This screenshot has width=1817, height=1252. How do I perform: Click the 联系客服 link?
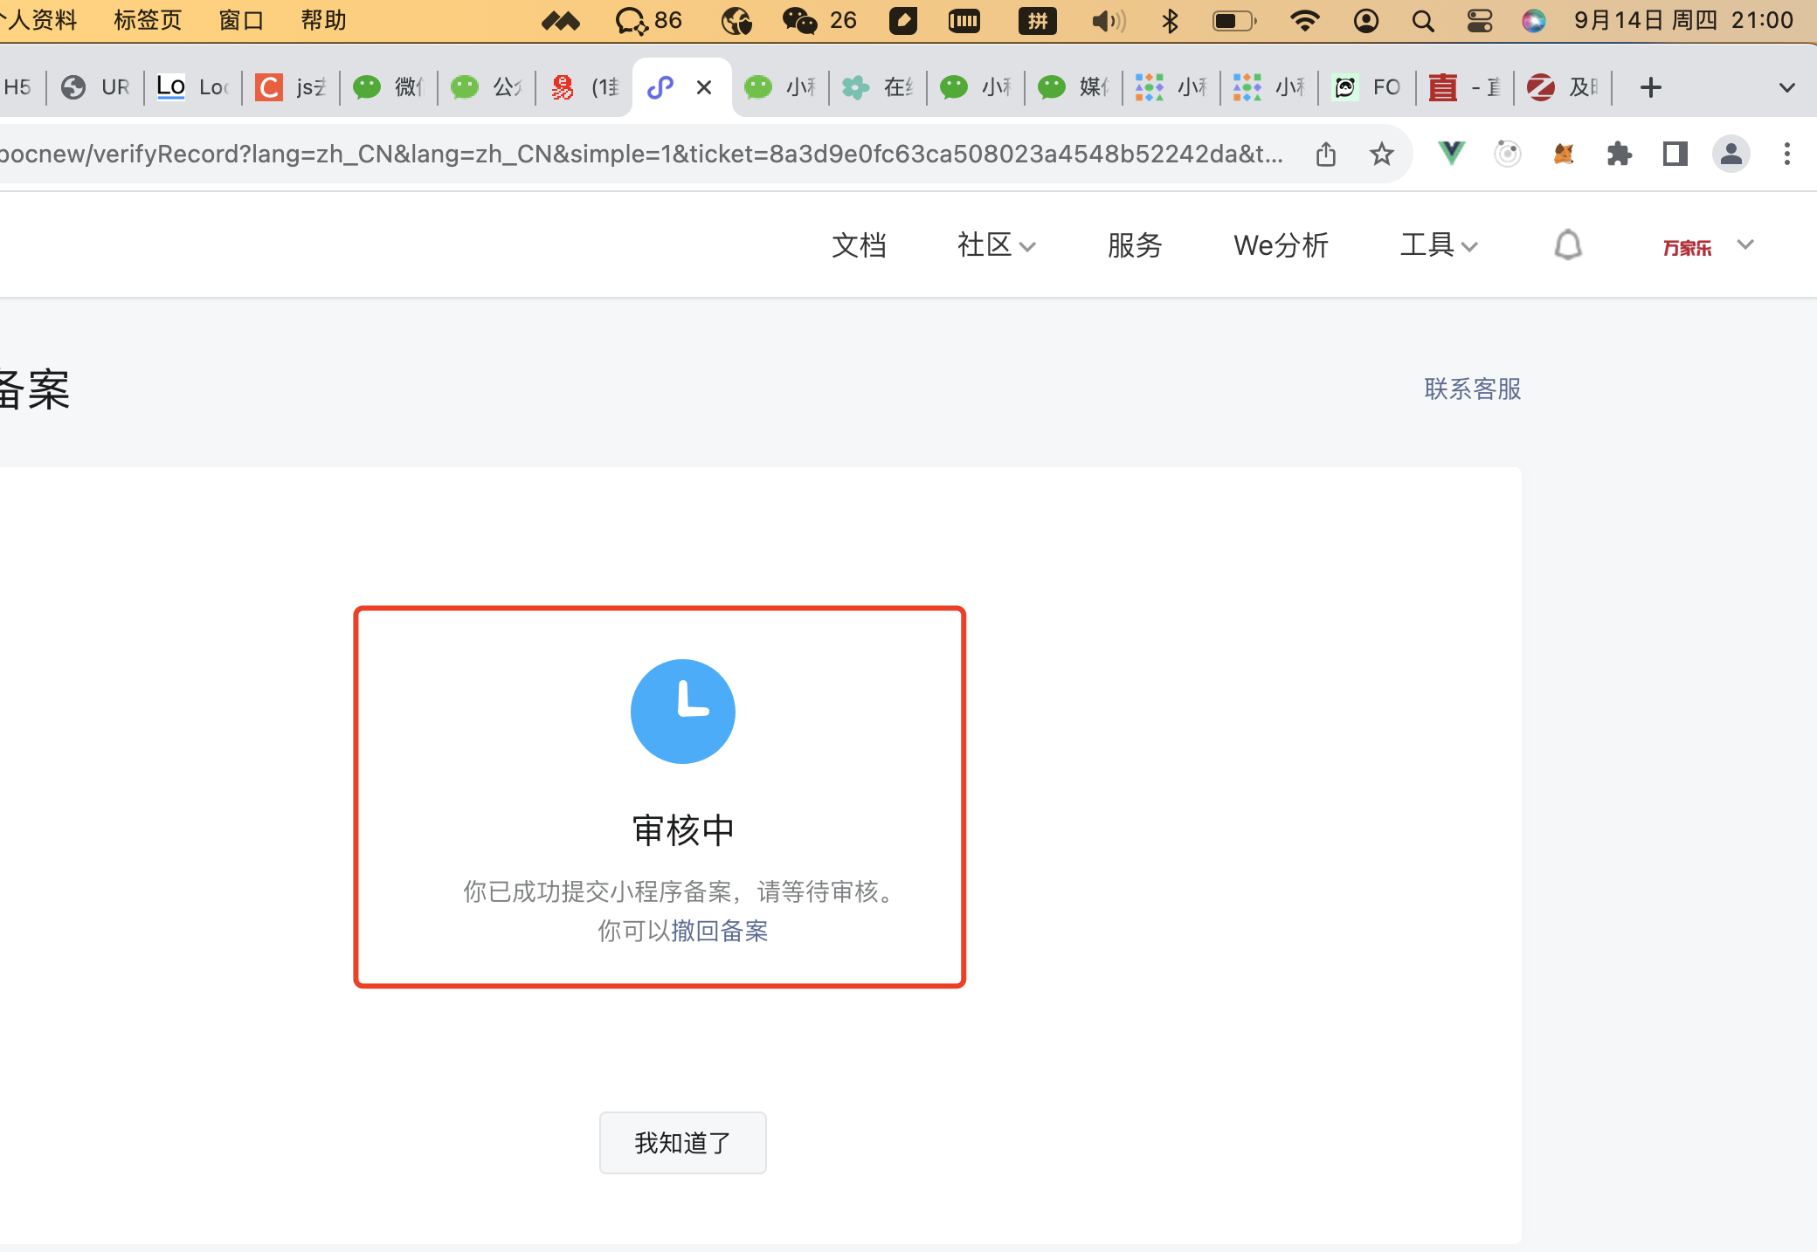tap(1473, 389)
